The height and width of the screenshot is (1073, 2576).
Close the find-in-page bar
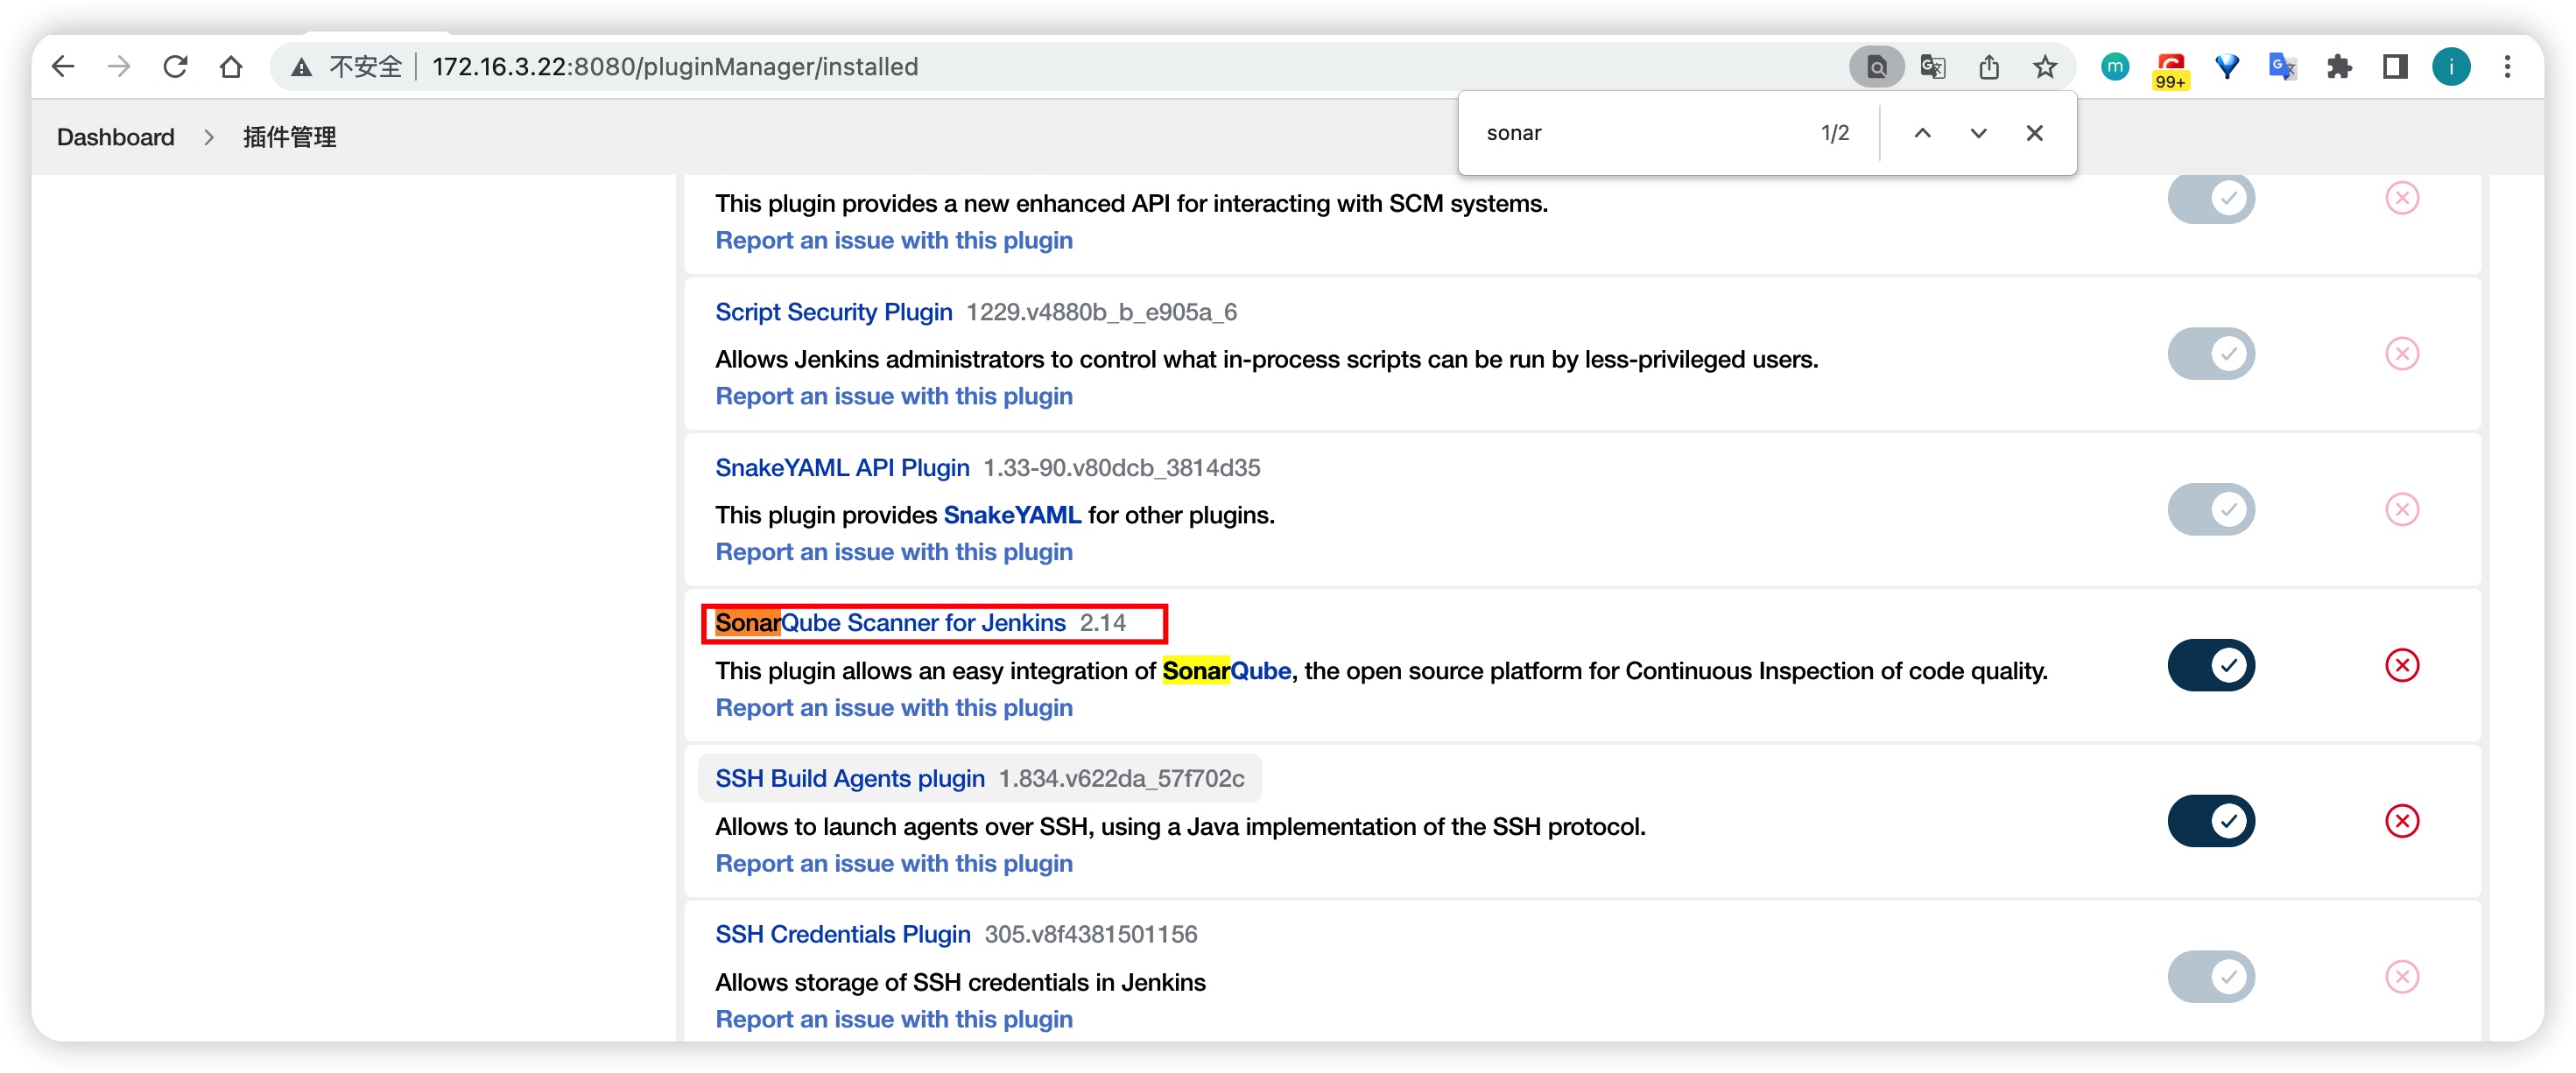pyautogui.click(x=2034, y=133)
